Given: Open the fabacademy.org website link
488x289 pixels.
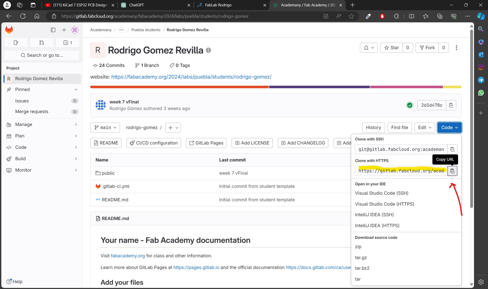Looking at the screenshot, I should coord(191,77).
